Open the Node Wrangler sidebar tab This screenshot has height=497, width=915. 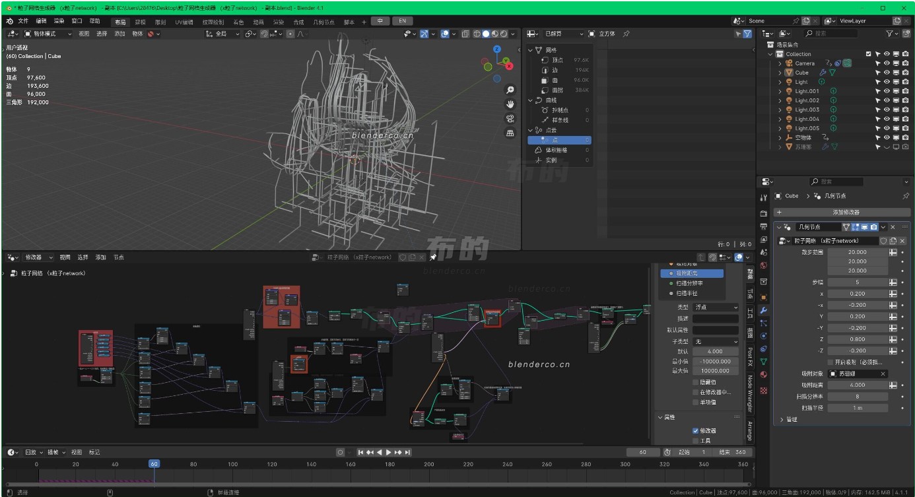750,393
